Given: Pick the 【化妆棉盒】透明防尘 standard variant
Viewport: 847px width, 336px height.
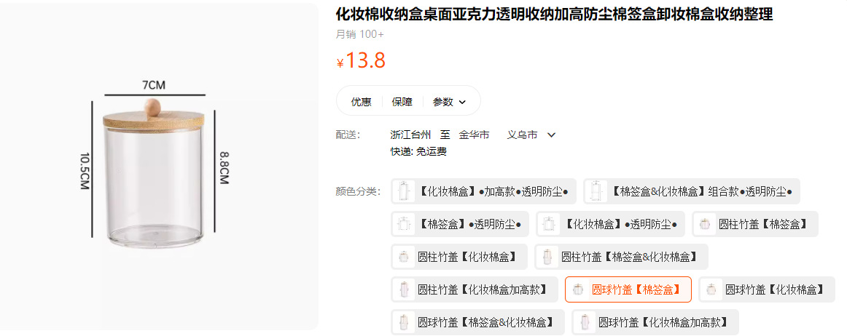Looking at the screenshot, I should click(x=610, y=224).
